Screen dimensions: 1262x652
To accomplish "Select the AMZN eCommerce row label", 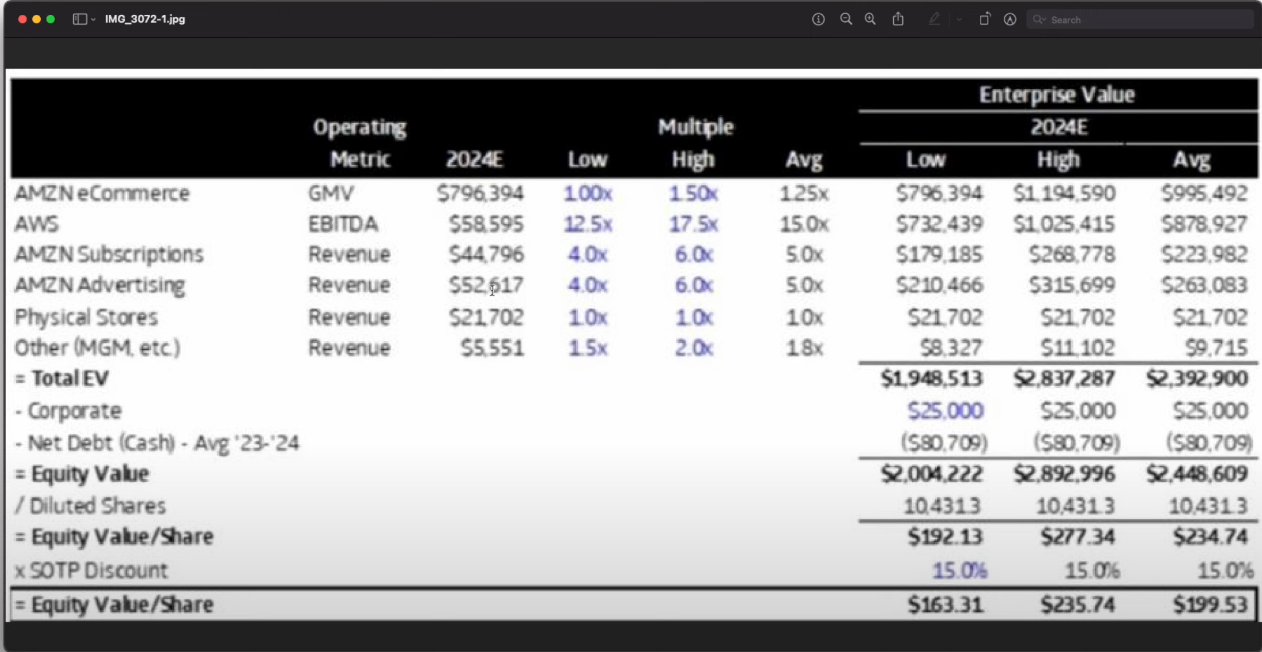I will 102,193.
